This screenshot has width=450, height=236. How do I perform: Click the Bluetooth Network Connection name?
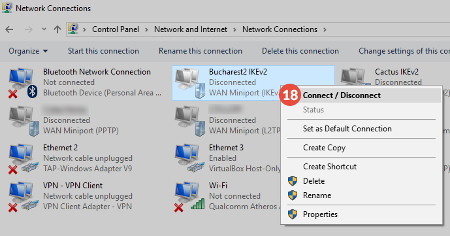point(97,72)
